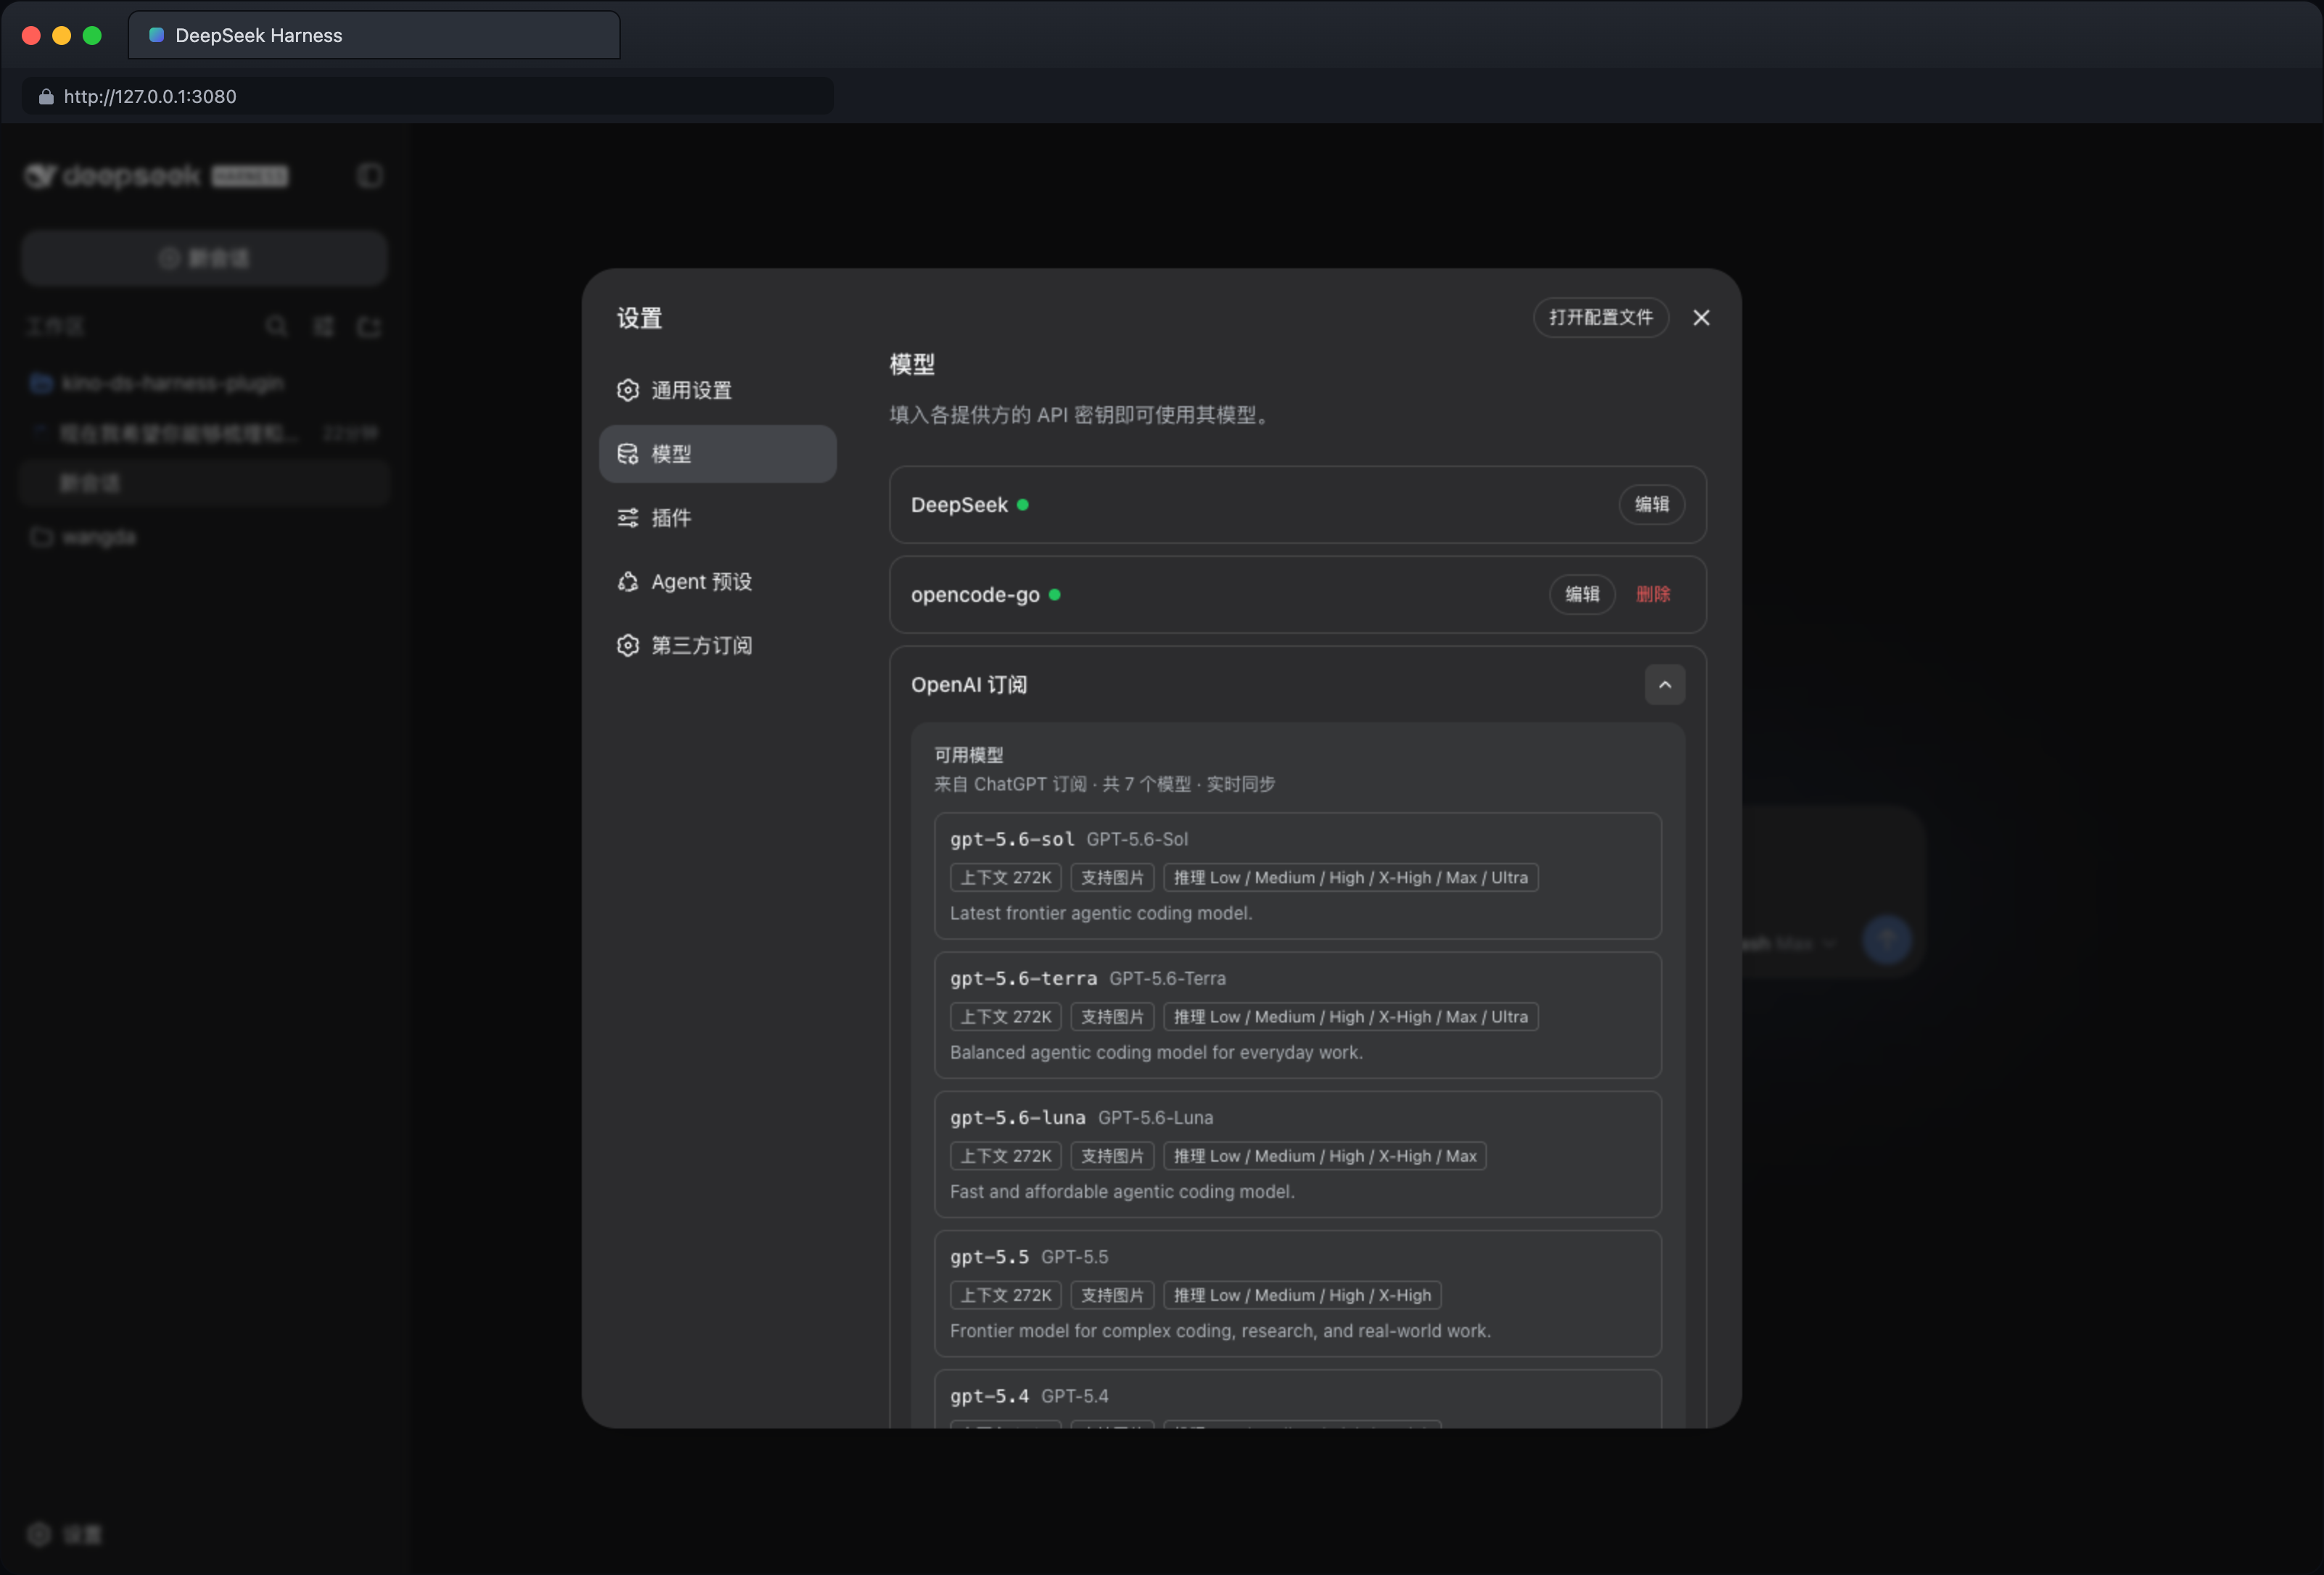This screenshot has height=1575, width=2324.
Task: Click the sliders icon beside 插件
Action: coord(628,518)
